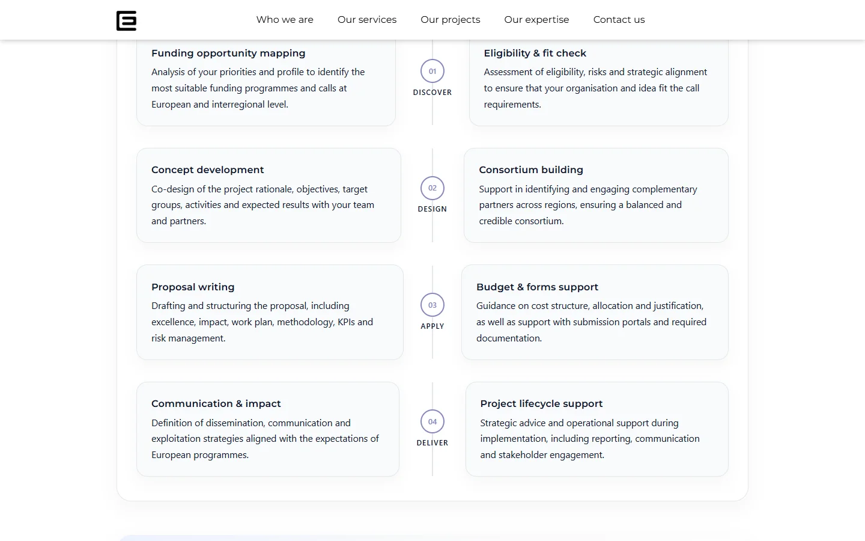This screenshot has width=865, height=541.
Task: Select Our expertise in the top menu
Action: (536, 20)
